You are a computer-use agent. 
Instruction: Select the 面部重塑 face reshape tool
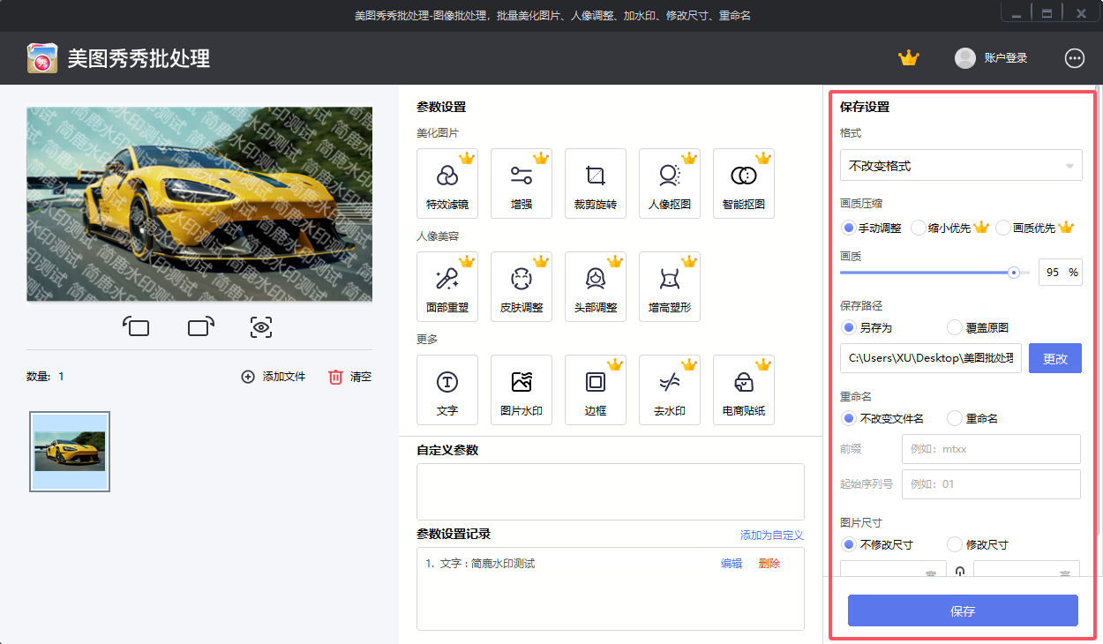coord(446,286)
